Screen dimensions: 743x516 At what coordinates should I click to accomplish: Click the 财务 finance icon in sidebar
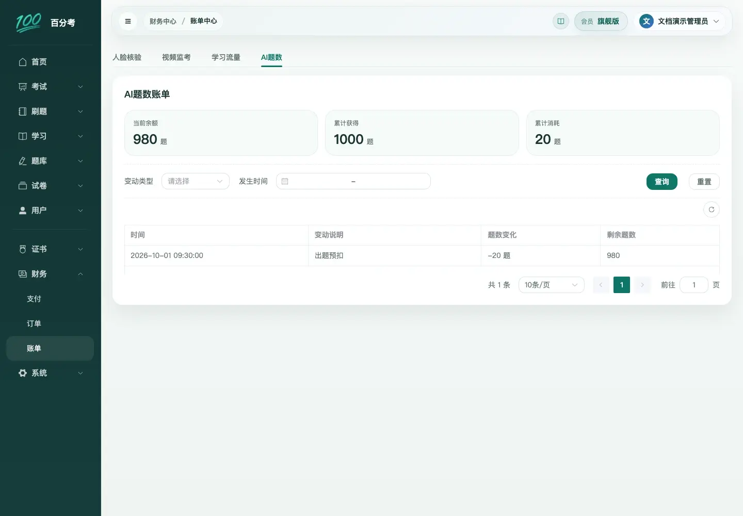[x=23, y=274]
